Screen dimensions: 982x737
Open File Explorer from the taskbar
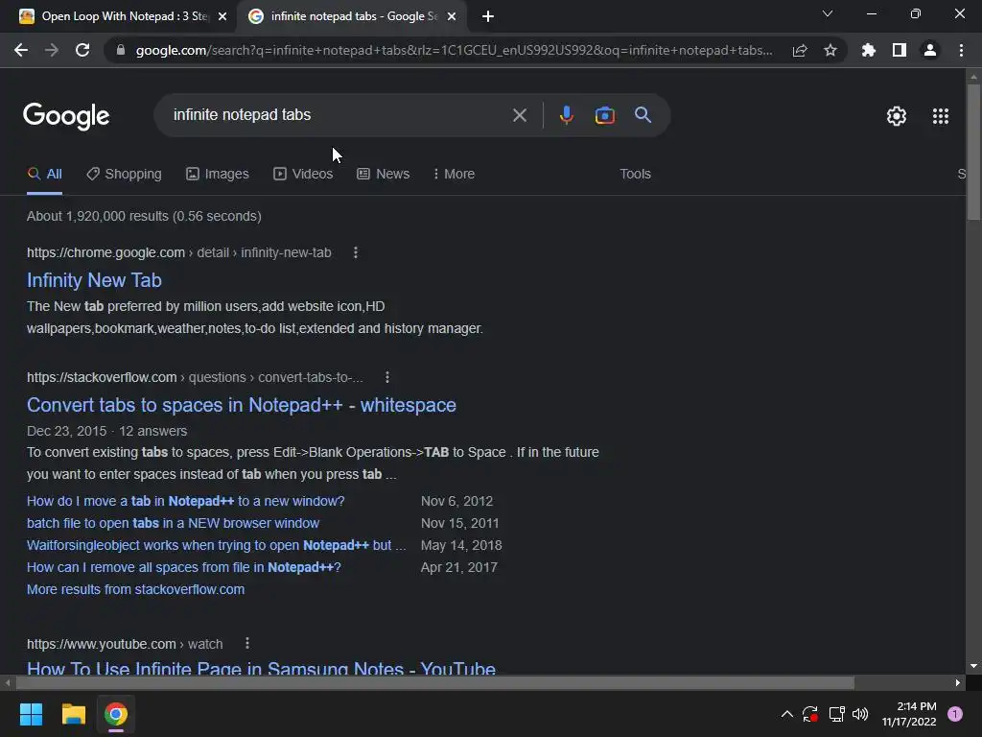[x=73, y=714]
